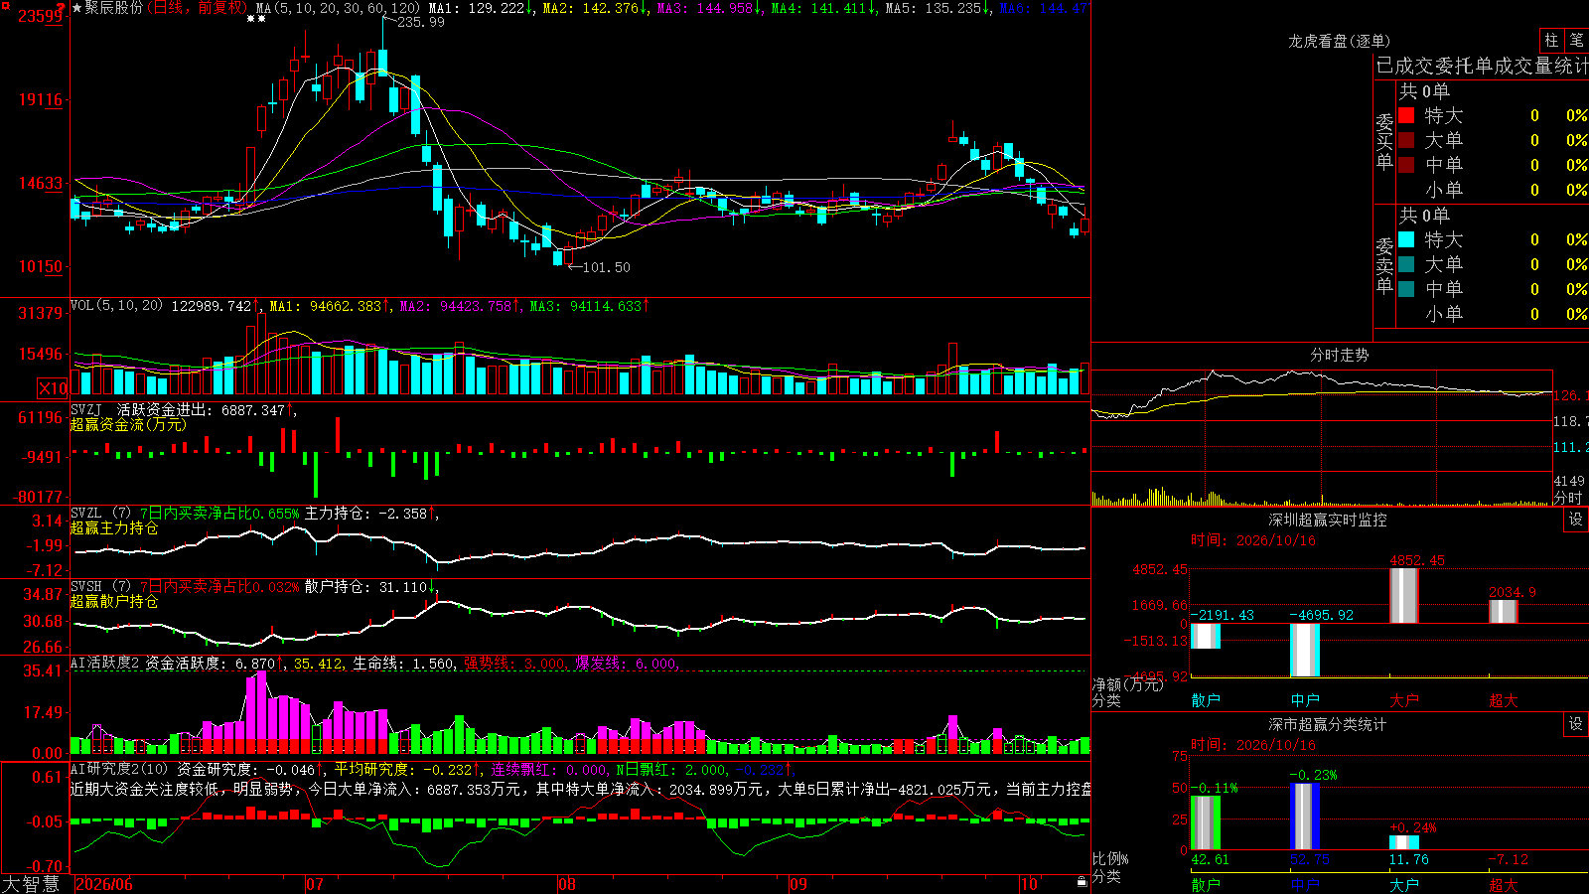
Task: Click cyan 特大 sell order color swatch
Action: point(1406,239)
